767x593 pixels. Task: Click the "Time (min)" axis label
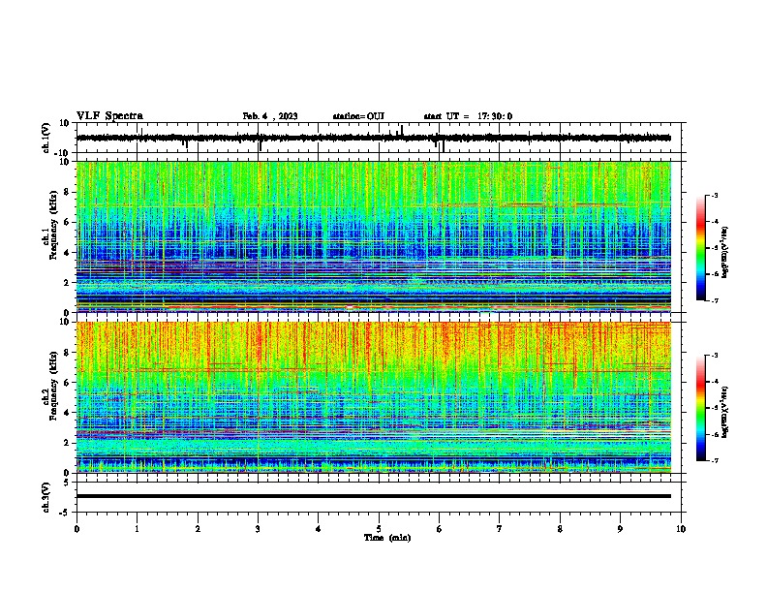[387, 538]
